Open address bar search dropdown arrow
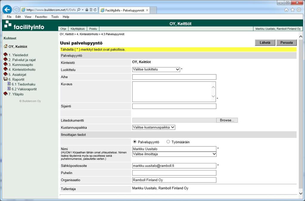 [x=83, y=10]
